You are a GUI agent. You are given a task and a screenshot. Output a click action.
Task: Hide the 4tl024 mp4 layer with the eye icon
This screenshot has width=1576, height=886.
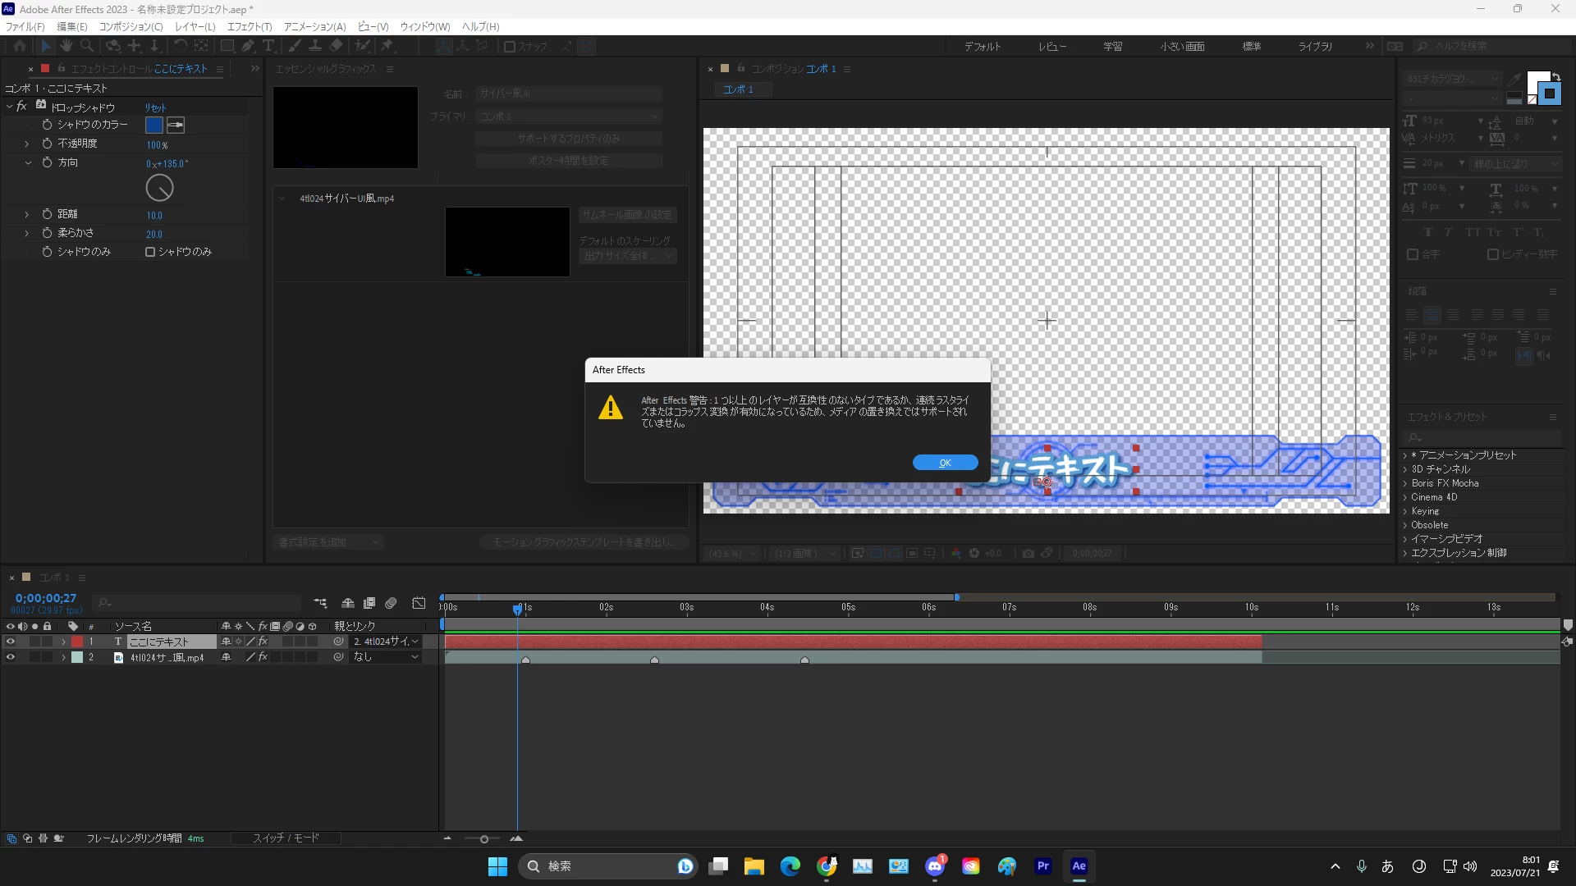pyautogui.click(x=11, y=657)
